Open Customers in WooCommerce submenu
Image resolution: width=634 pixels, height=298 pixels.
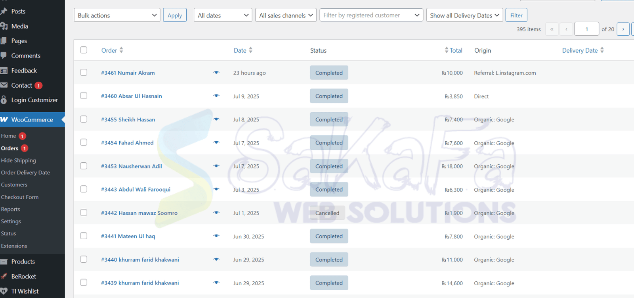[x=14, y=185]
